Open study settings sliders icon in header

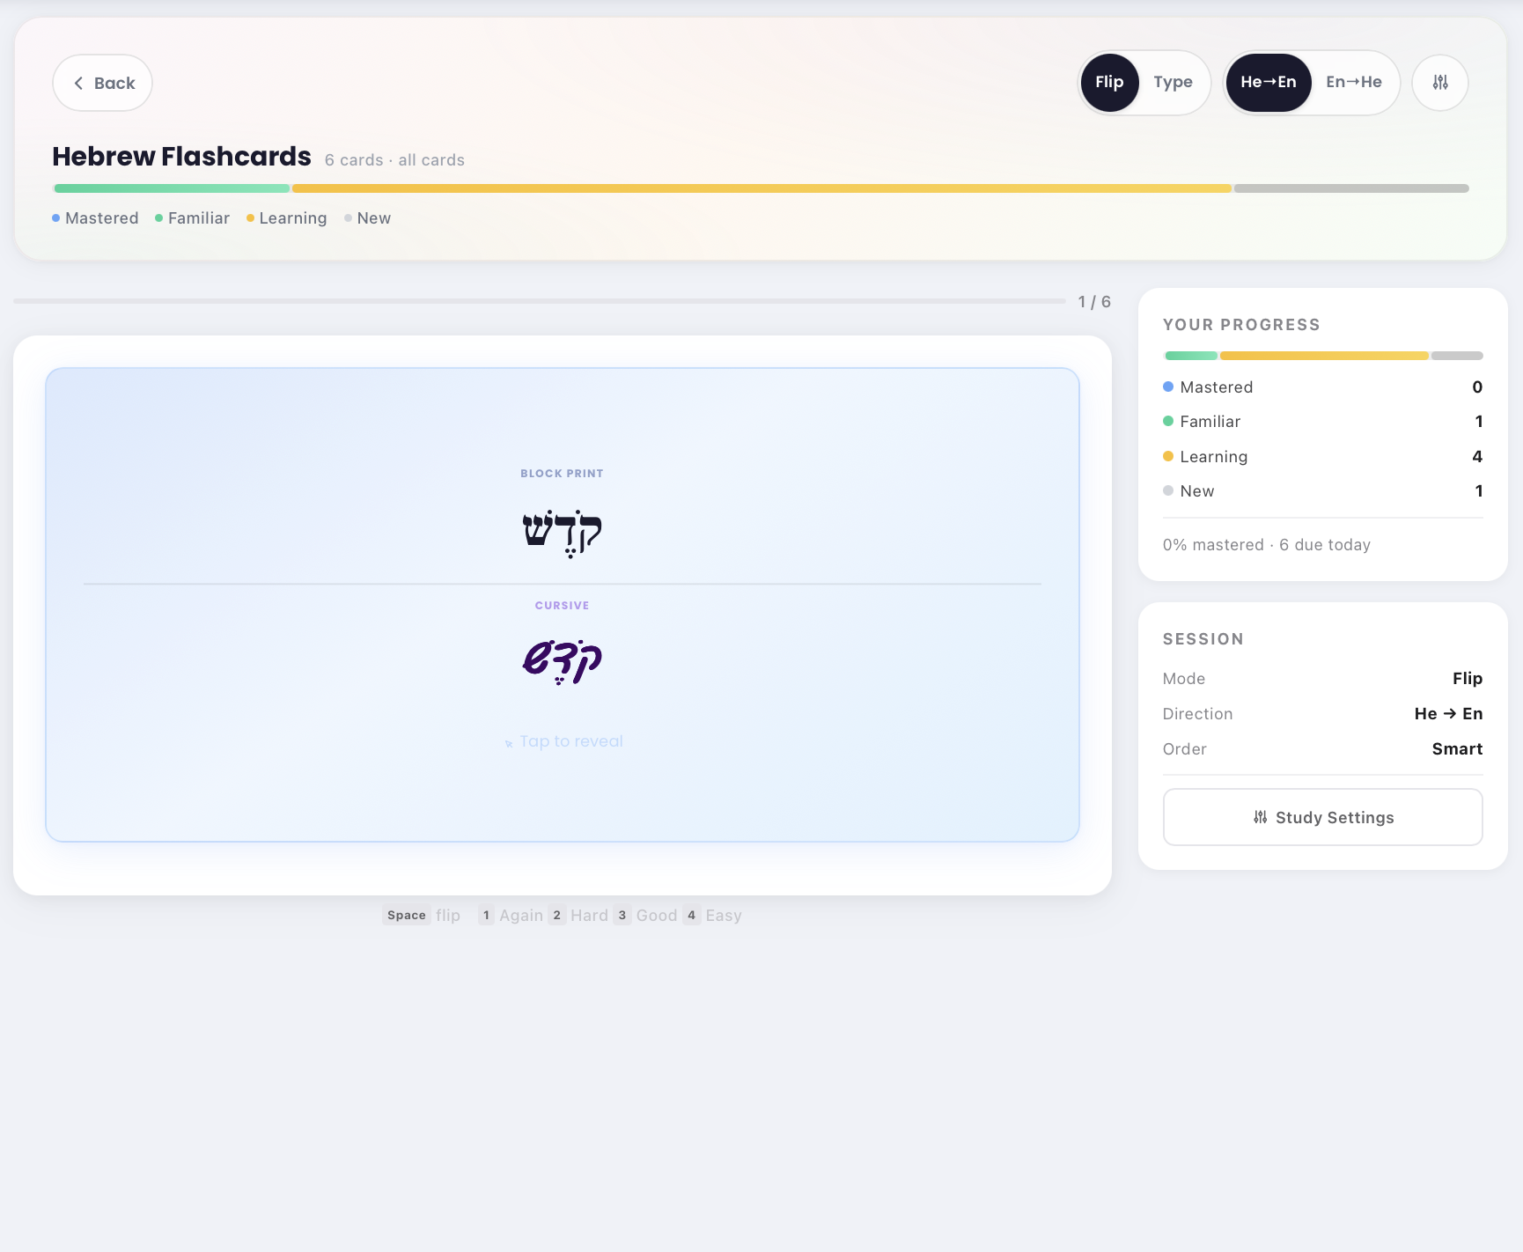1439,83
